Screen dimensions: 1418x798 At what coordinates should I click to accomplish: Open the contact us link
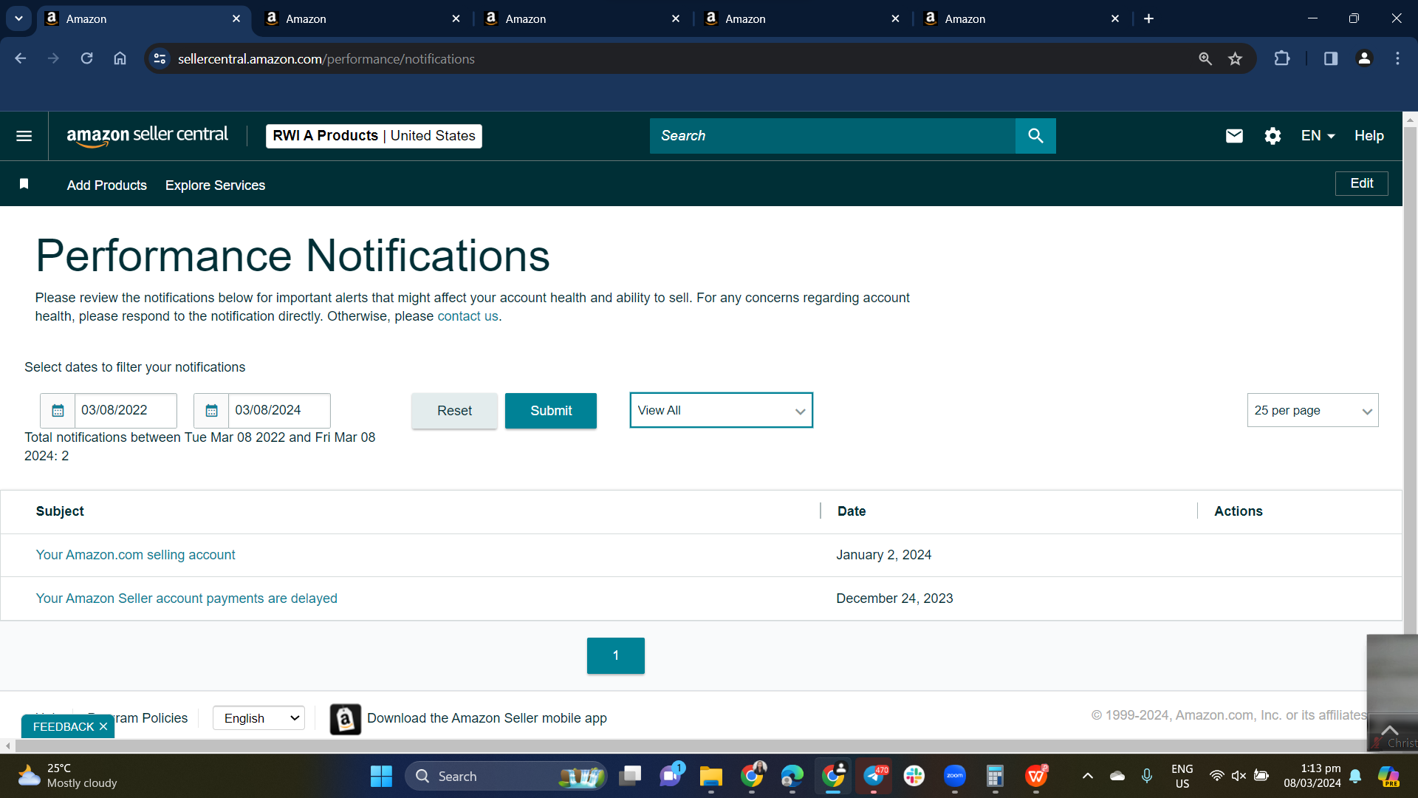[467, 316]
